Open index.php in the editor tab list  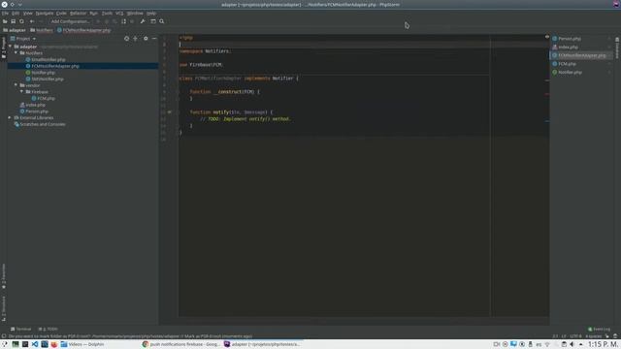point(566,47)
